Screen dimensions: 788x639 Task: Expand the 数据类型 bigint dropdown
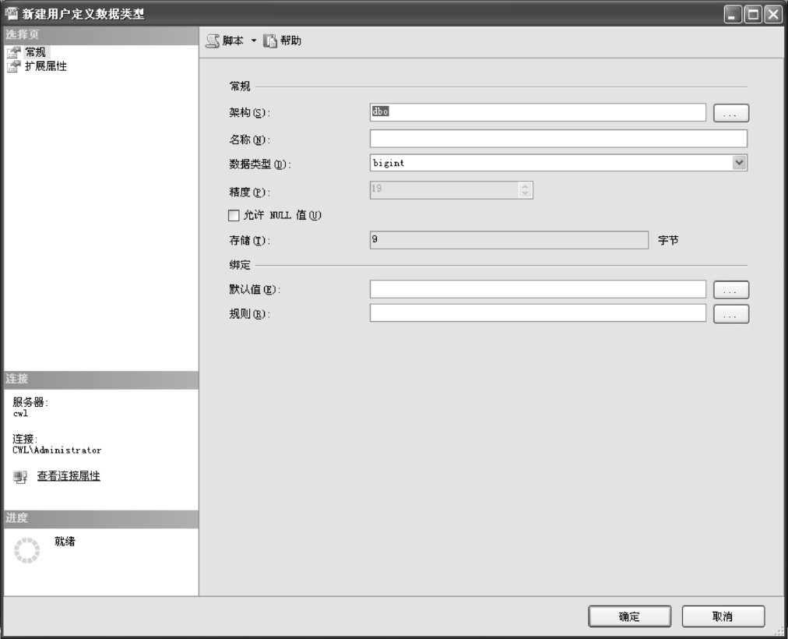coord(739,162)
